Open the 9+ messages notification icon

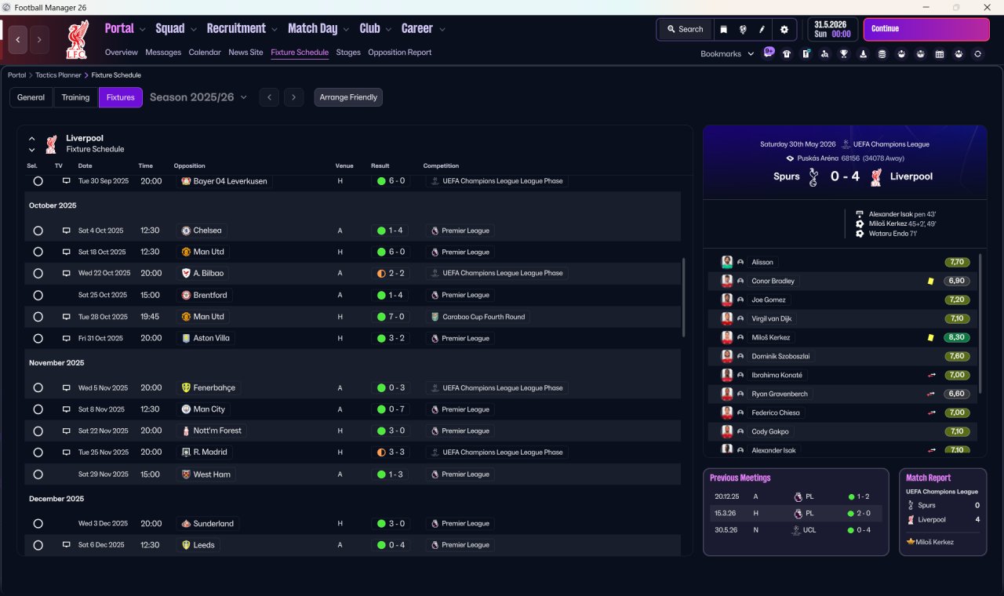tap(769, 53)
